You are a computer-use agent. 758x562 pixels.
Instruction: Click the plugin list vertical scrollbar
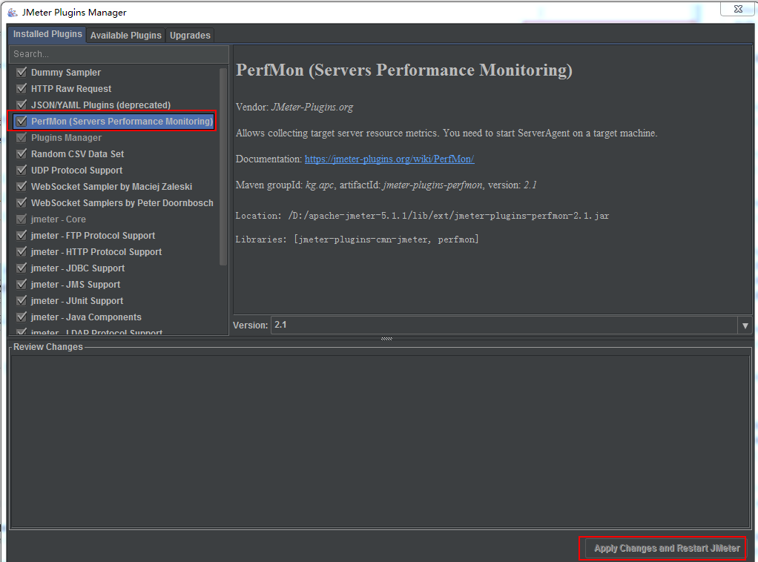point(223,167)
